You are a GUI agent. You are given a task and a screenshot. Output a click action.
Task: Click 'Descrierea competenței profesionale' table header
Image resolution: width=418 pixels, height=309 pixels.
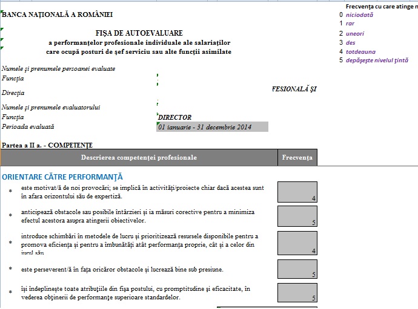[x=139, y=158]
